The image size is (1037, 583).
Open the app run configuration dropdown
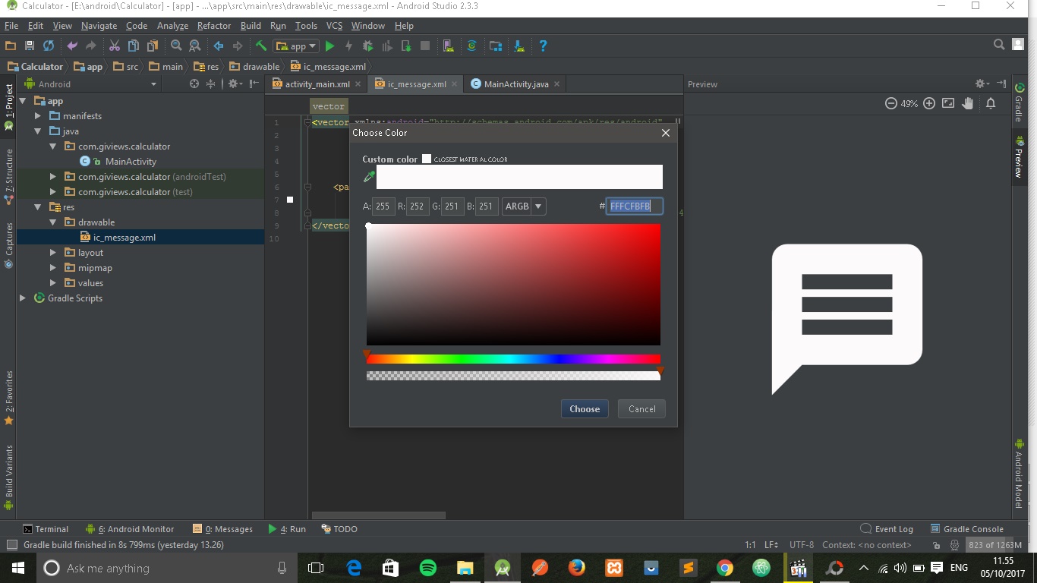pyautogui.click(x=295, y=46)
